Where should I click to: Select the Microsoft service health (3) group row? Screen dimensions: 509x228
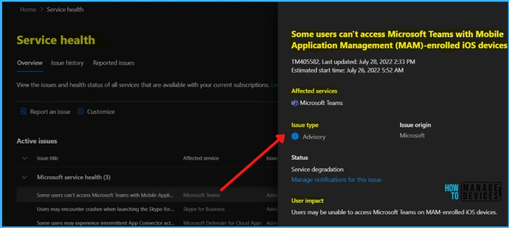[147, 177]
